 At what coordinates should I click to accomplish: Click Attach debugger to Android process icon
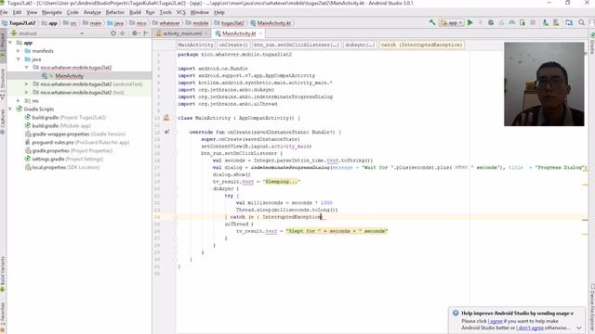[522, 22]
